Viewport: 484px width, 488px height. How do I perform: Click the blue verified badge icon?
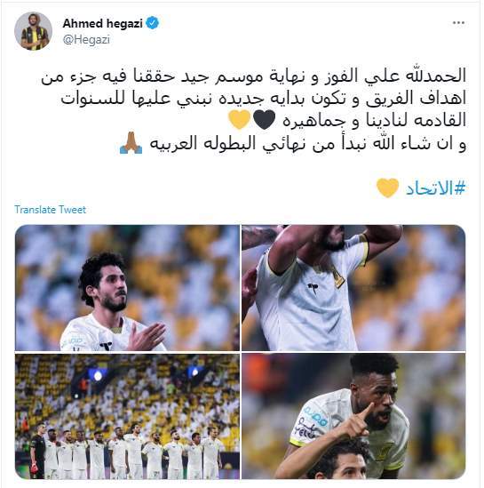[x=153, y=23]
